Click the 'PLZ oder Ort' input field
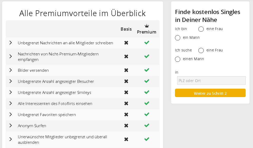 pyautogui.click(x=211, y=80)
